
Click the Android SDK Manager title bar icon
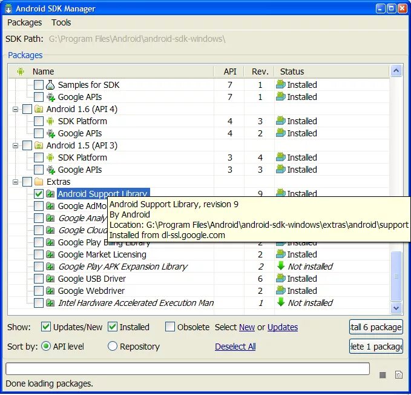(x=8, y=8)
